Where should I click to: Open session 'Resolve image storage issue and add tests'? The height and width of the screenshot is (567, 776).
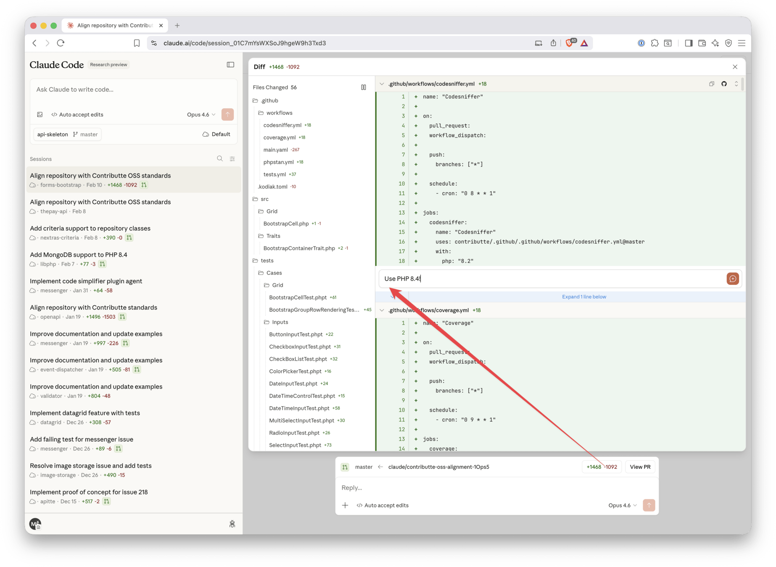coord(134,470)
